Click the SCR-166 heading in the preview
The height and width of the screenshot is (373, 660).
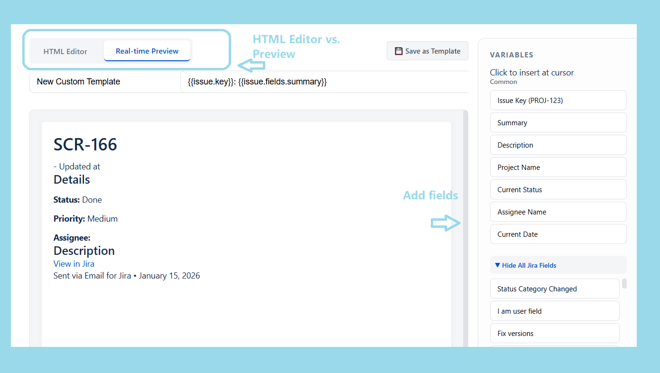point(85,144)
